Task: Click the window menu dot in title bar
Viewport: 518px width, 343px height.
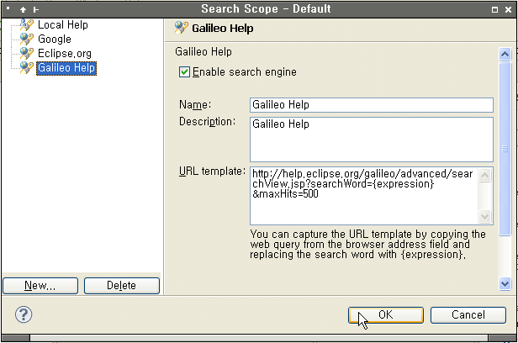Action: click(x=8, y=8)
